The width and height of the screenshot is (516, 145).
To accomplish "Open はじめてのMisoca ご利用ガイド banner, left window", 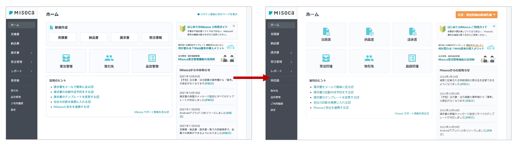I will (207, 31).
